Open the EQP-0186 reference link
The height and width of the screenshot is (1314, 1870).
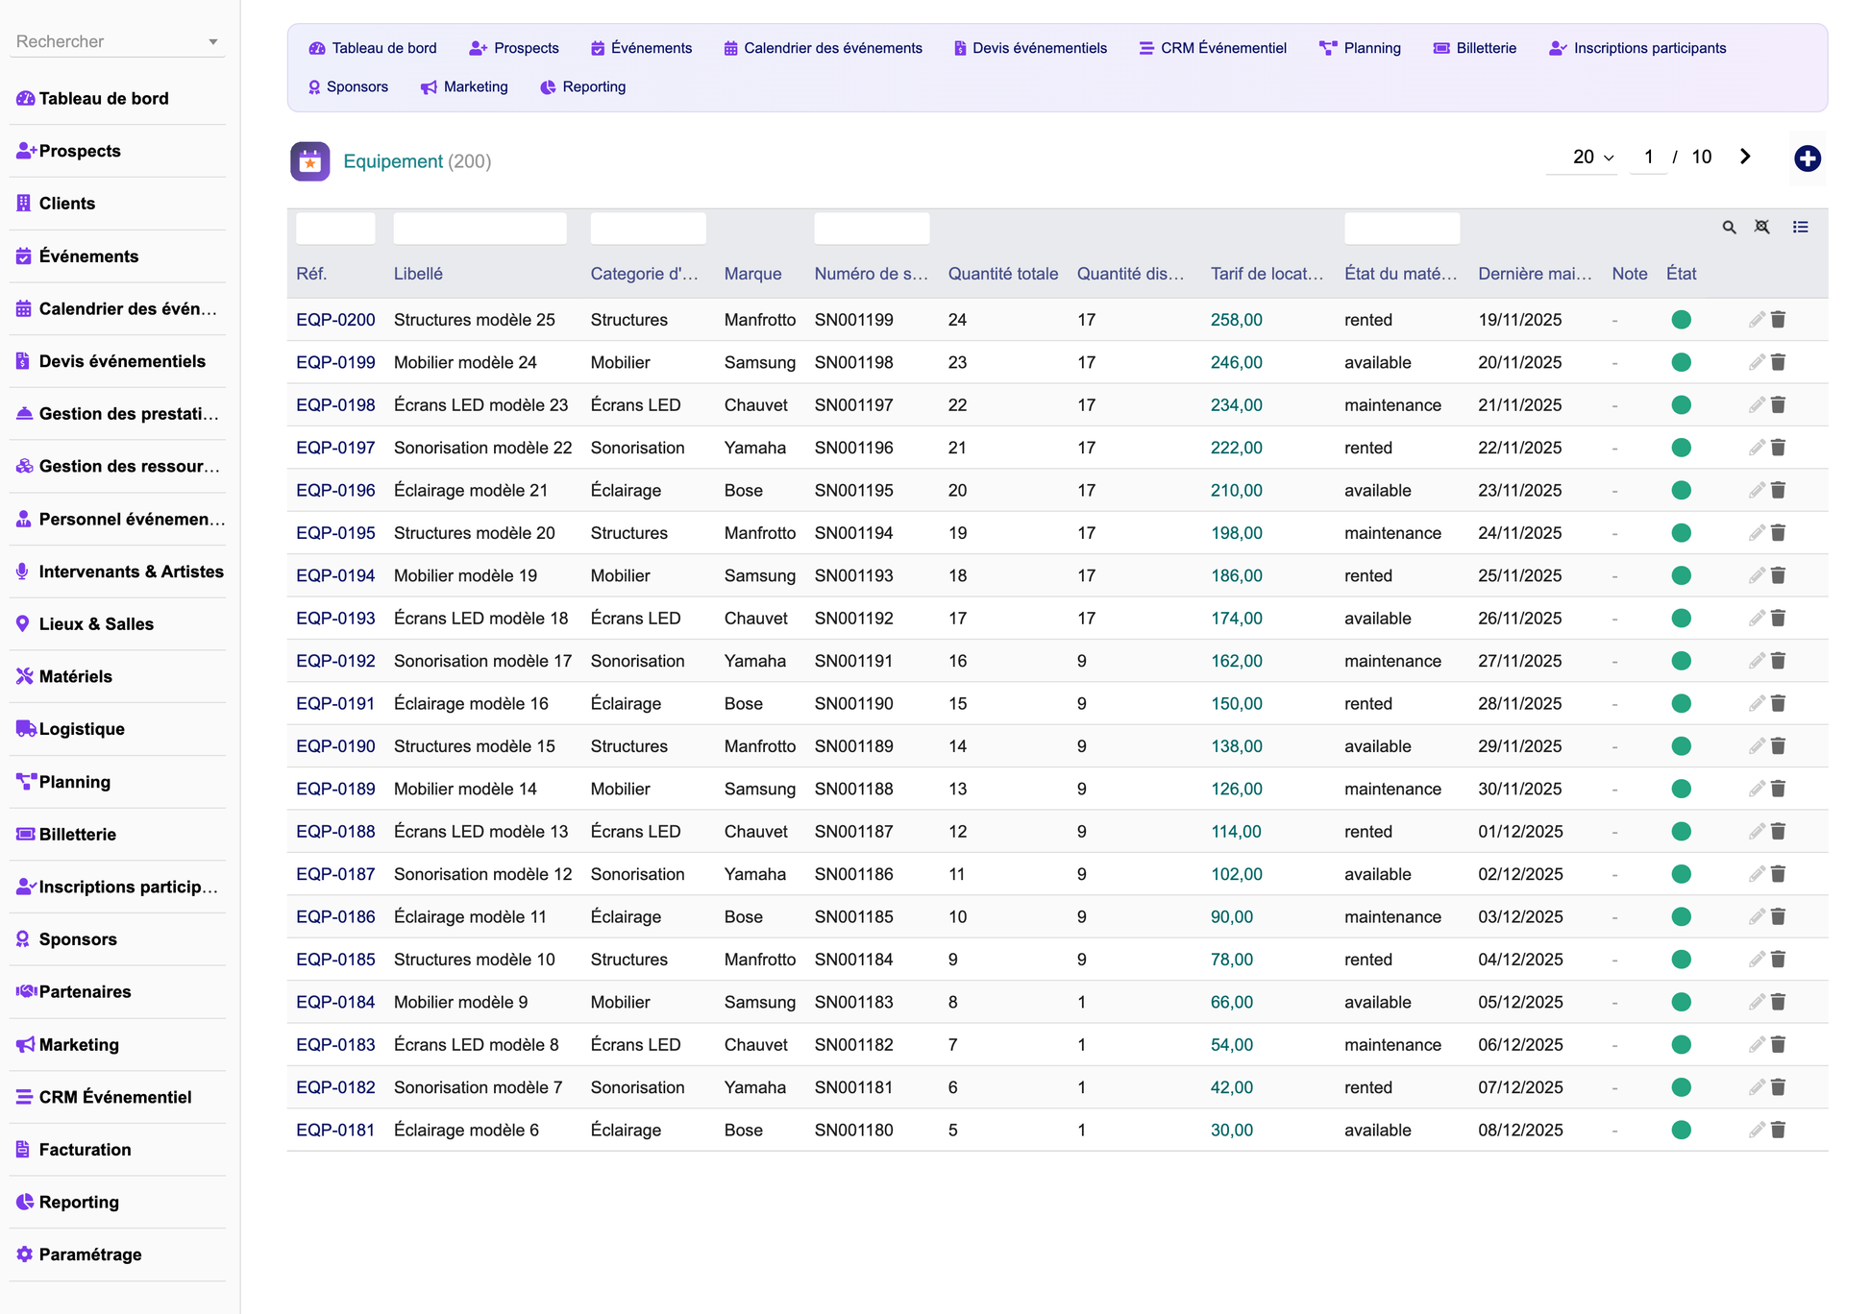(335, 916)
